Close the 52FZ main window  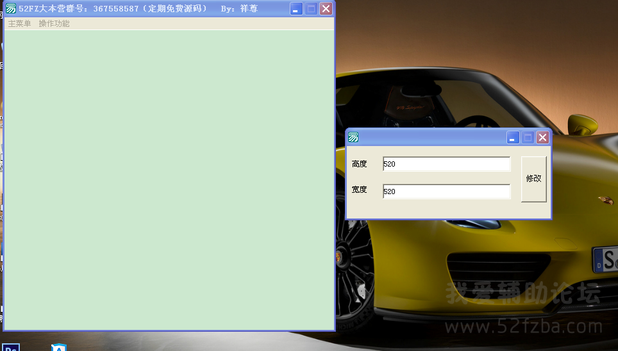tap(326, 9)
